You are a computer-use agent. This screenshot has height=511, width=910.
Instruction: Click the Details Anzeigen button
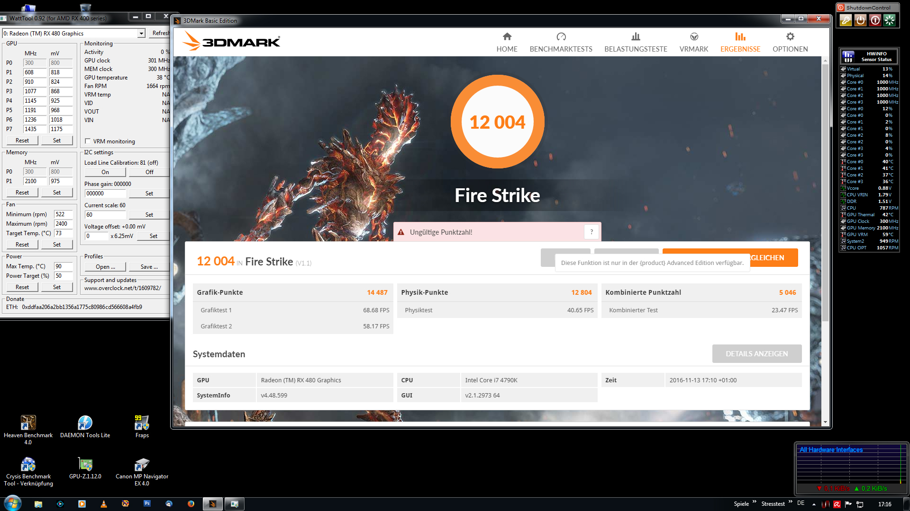(x=756, y=353)
